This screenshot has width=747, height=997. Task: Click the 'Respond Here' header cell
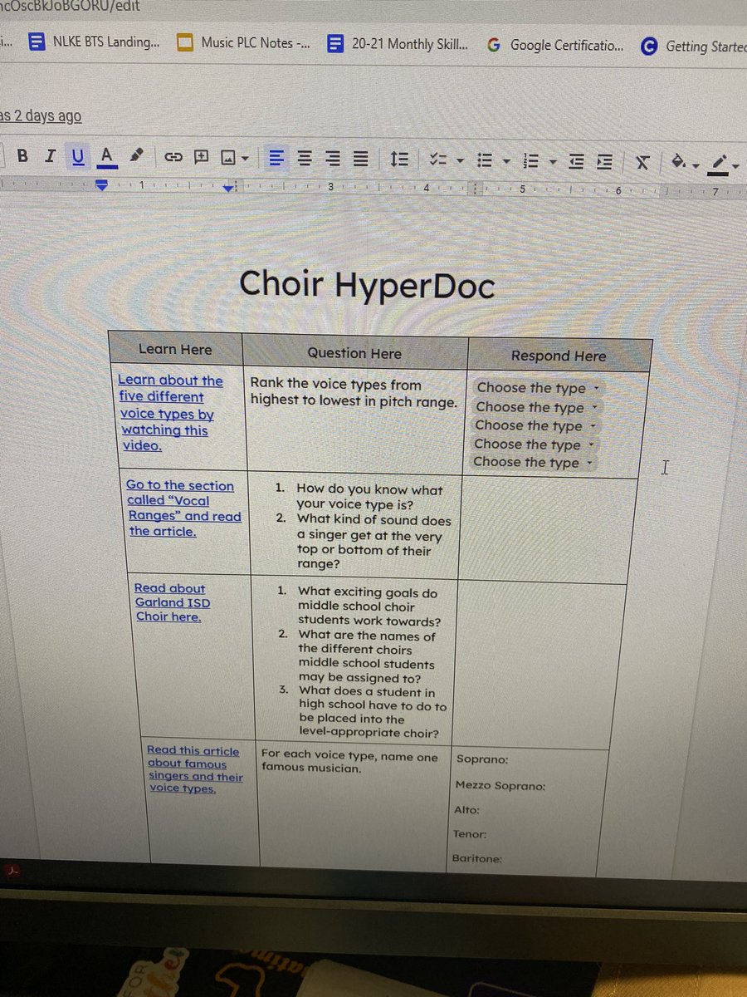coord(559,356)
